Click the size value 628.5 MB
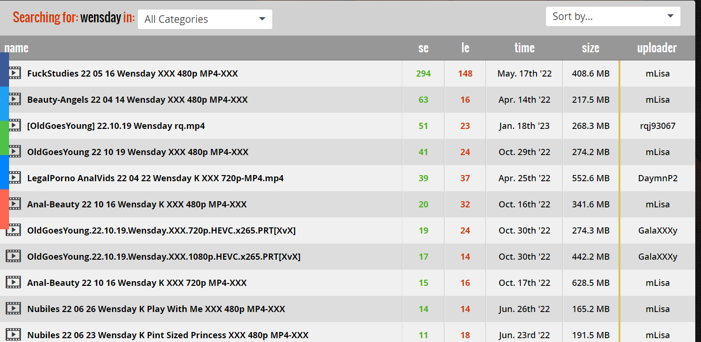701x342 pixels. [x=590, y=283]
